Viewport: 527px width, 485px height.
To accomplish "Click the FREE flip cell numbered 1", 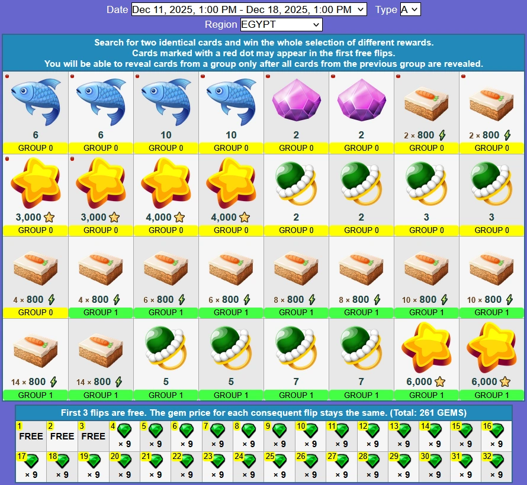I will [x=31, y=436].
